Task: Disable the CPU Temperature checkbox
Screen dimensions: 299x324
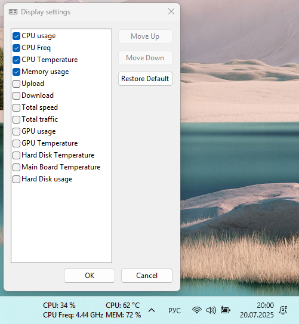Action: click(16, 60)
